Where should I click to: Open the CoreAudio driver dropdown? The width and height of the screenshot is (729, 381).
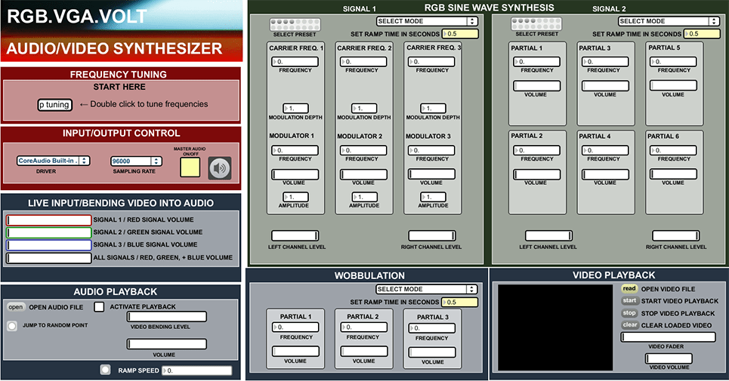point(53,161)
